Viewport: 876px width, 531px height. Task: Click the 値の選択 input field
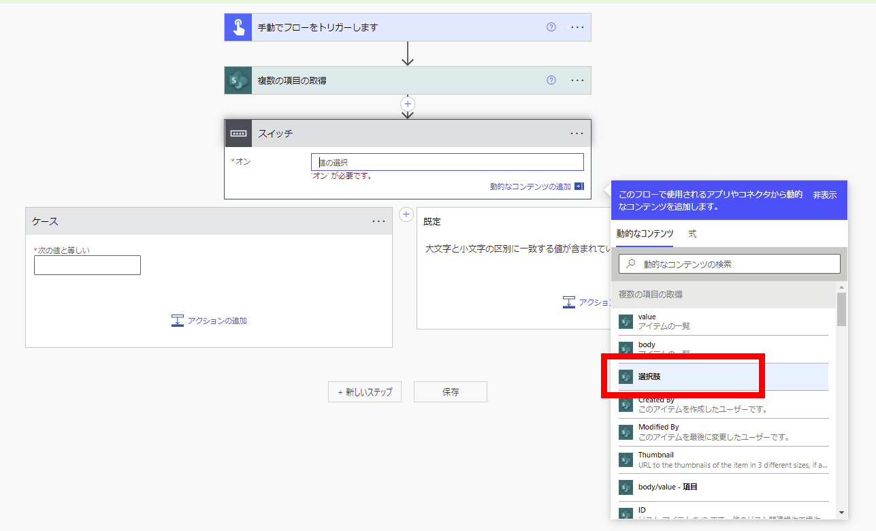click(x=447, y=161)
